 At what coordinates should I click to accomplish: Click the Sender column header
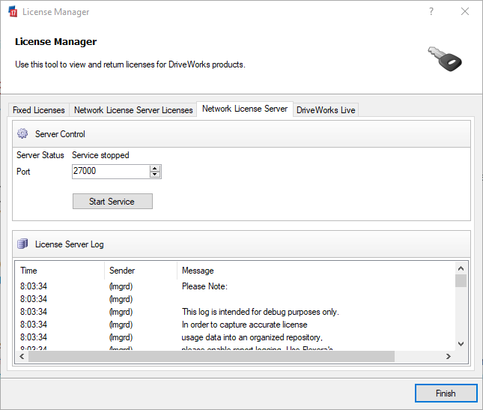[122, 271]
